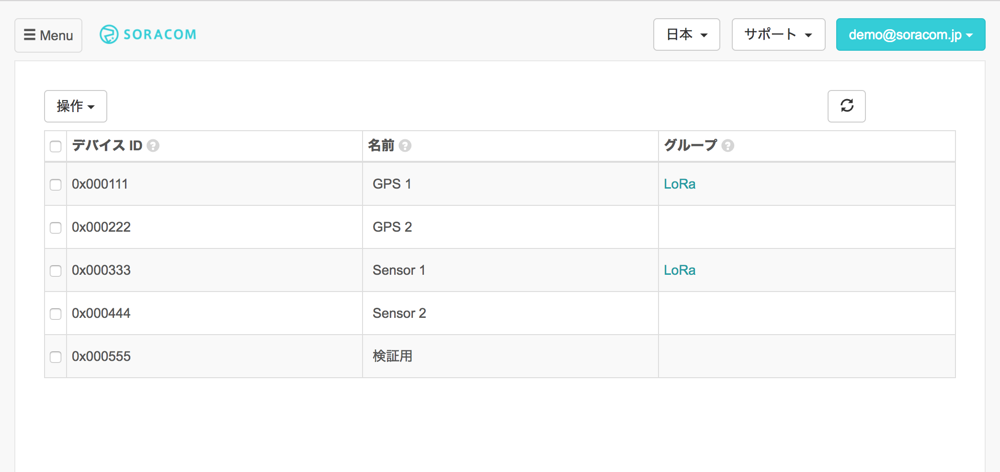Screen dimensions: 1000x472
Task: Open the hamburger Menu button
Action: [x=48, y=35]
